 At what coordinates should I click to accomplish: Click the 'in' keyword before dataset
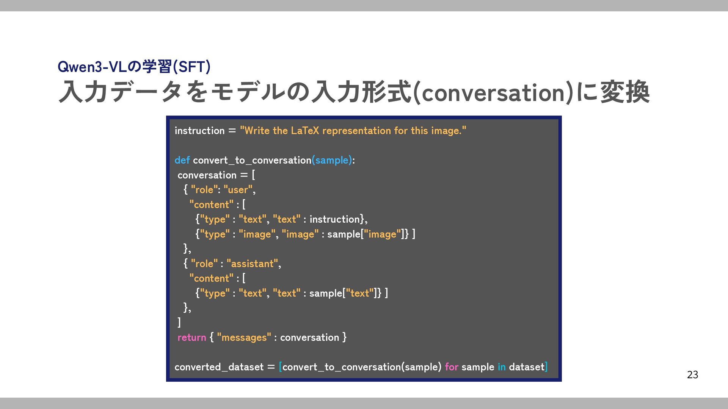click(x=501, y=367)
